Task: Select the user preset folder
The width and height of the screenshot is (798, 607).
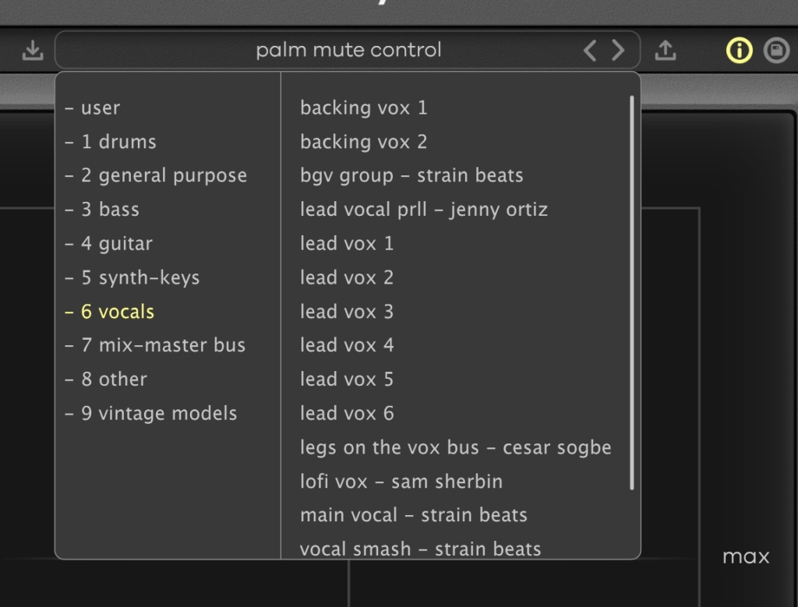Action: coord(100,108)
